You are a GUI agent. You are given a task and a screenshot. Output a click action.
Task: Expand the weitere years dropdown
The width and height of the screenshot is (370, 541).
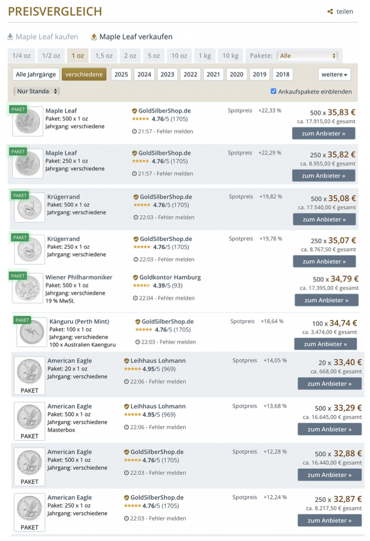pyautogui.click(x=335, y=74)
